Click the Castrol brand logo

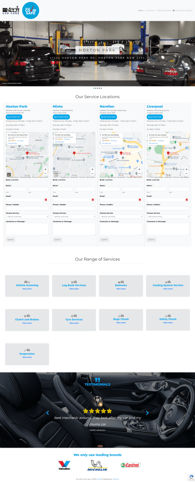point(131,465)
